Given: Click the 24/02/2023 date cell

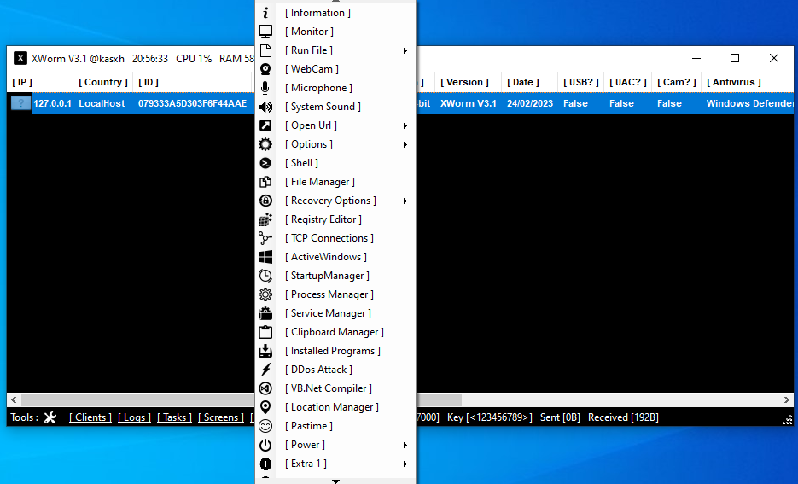Looking at the screenshot, I should point(530,103).
